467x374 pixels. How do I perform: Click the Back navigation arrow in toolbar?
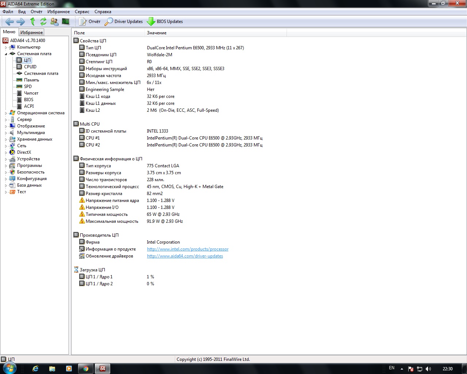pos(9,22)
